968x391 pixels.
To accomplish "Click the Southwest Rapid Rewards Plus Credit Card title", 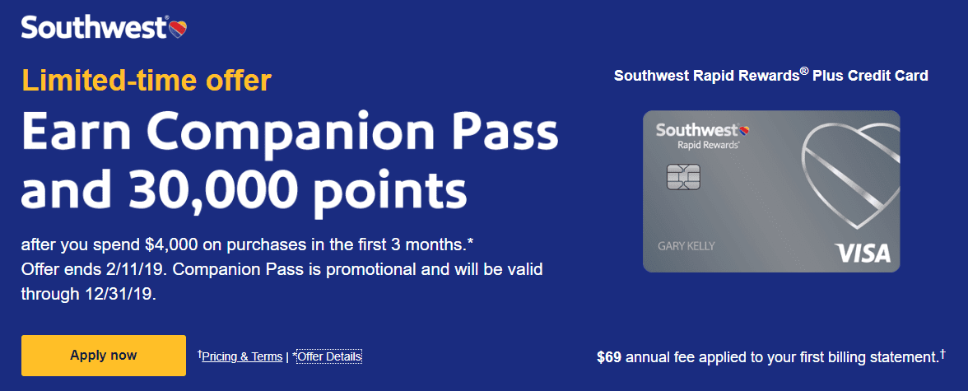I will [771, 76].
